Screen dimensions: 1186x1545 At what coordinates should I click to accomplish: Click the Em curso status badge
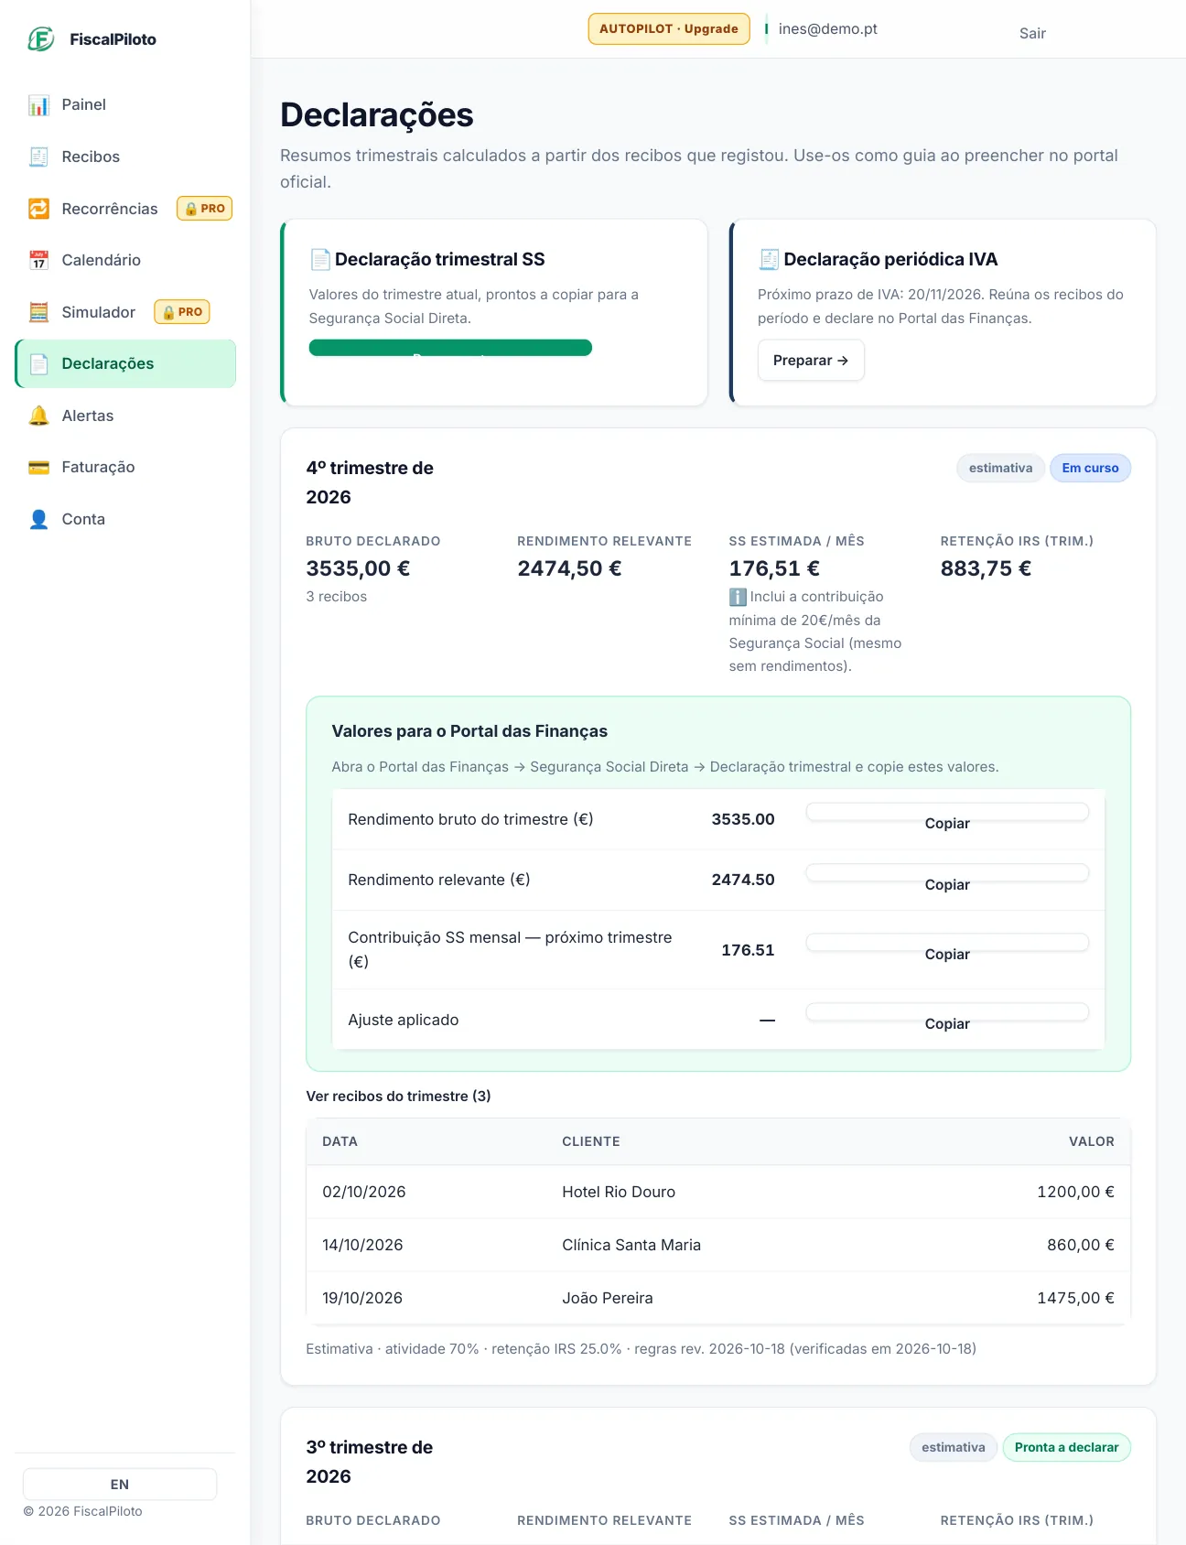click(x=1090, y=468)
